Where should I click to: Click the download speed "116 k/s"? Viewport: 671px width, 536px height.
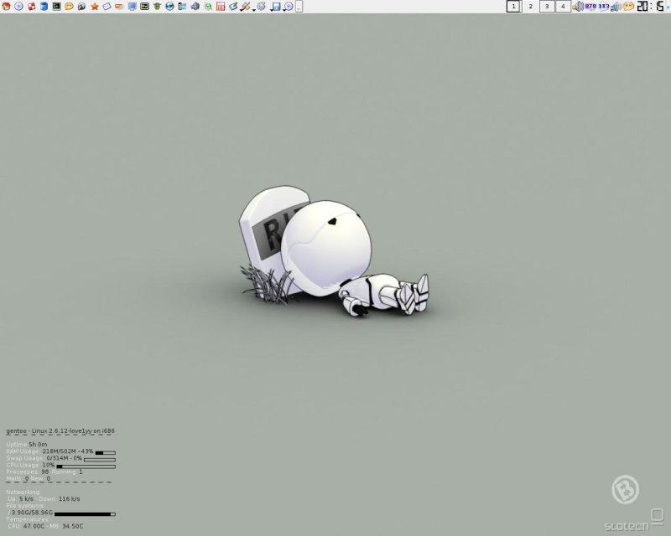(69, 499)
